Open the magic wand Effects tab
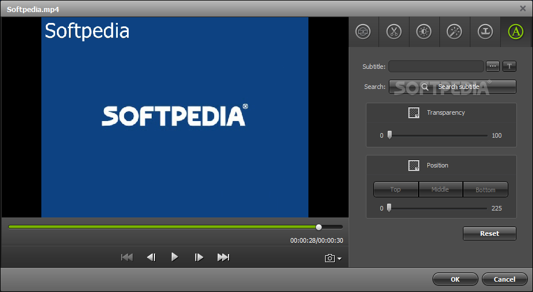The image size is (533, 292). click(454, 32)
